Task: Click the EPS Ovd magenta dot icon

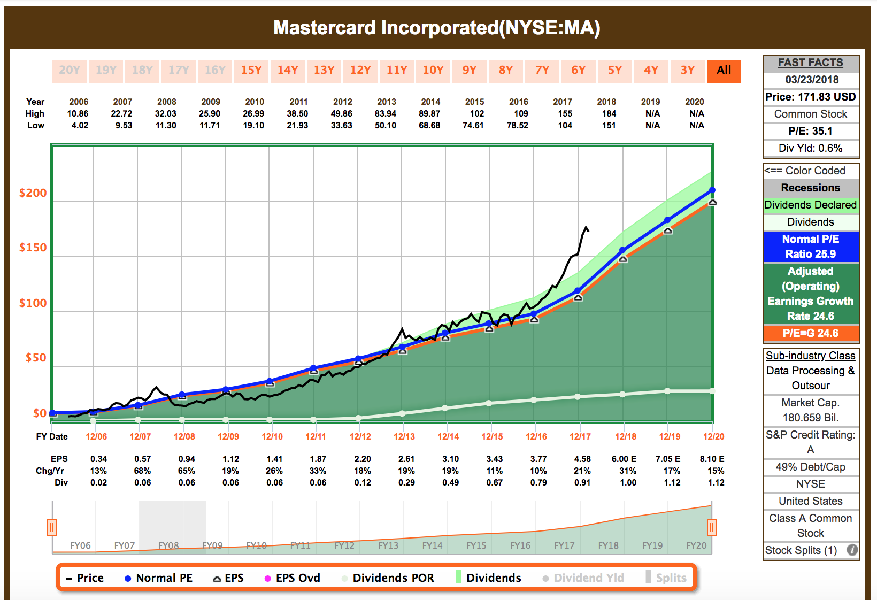Action: click(x=266, y=578)
